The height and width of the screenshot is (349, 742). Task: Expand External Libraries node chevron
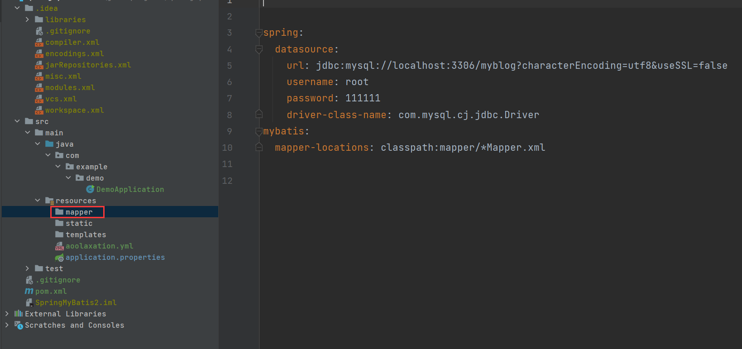tap(7, 314)
